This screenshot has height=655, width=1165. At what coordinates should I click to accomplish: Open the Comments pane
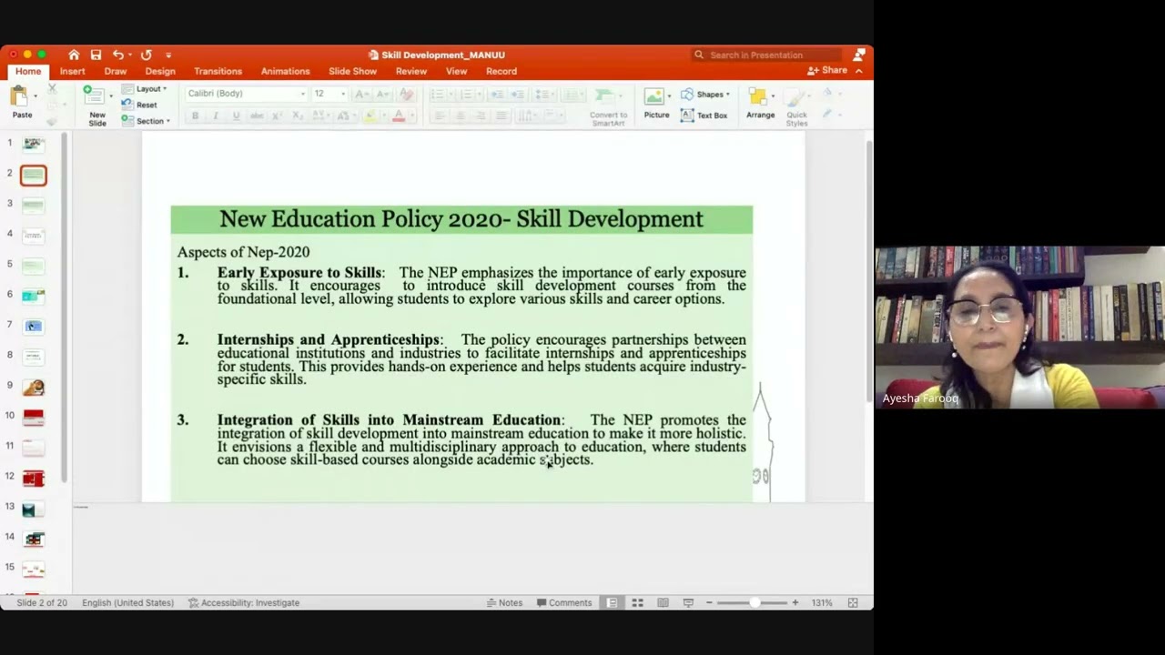(x=564, y=602)
